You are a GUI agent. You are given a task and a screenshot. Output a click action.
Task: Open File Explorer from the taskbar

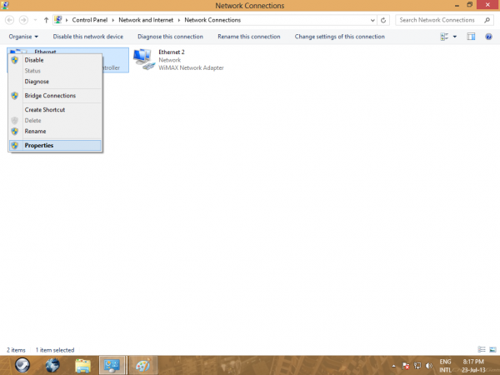pos(82,366)
